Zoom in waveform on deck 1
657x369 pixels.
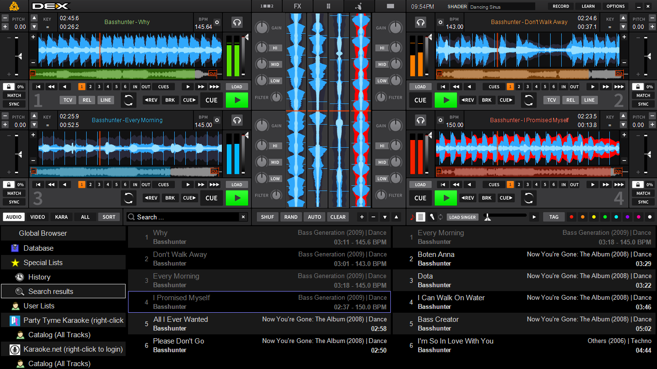33,37
